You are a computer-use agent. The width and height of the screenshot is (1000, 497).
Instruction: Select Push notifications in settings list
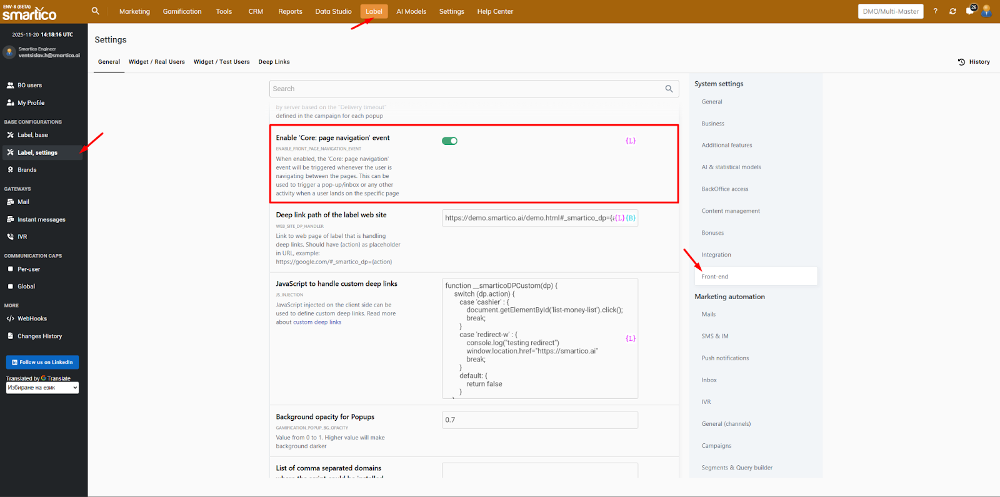click(725, 358)
